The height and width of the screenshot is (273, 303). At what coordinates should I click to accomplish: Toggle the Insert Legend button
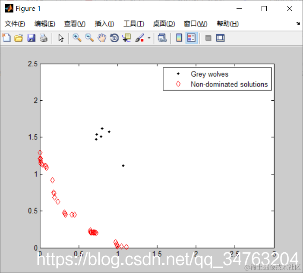point(191,38)
